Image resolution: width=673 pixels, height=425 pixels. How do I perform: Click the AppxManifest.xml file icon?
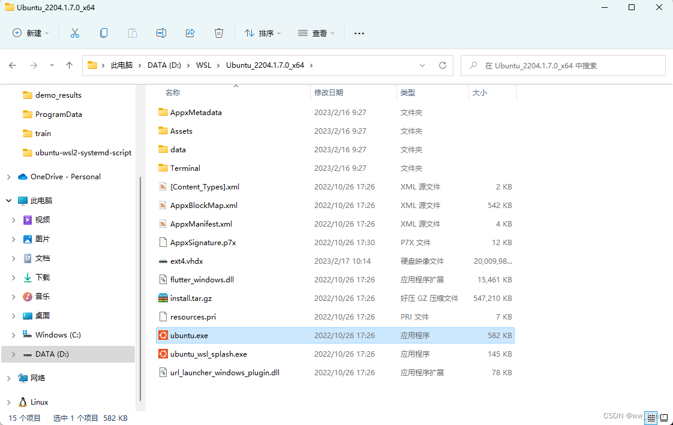[163, 224]
